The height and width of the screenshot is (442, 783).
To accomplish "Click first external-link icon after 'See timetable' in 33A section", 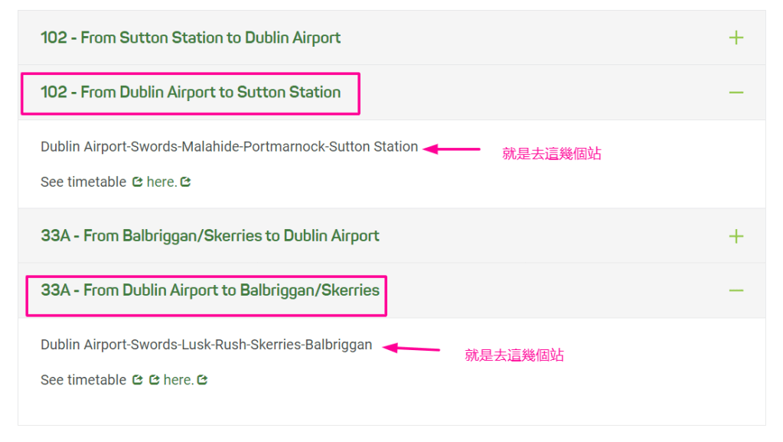I will (x=138, y=380).
